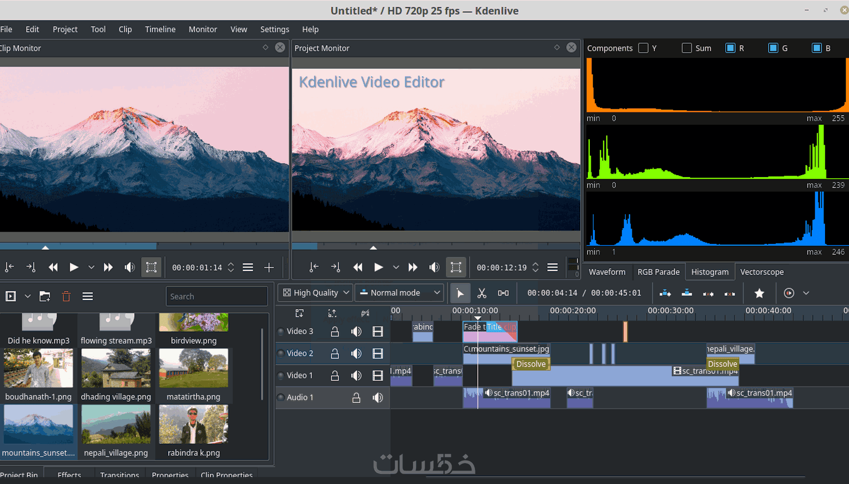Play the timeline in Project Monitor
Viewport: 849px width, 484px height.
pyautogui.click(x=379, y=267)
